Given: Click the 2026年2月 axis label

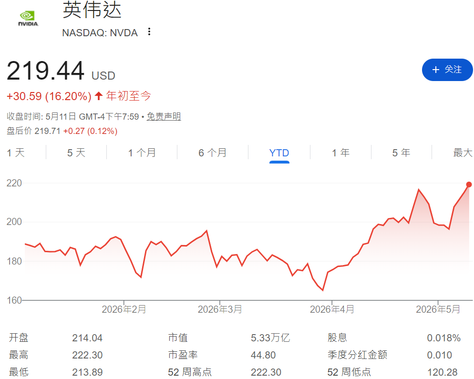Looking at the screenshot, I should point(124,309).
